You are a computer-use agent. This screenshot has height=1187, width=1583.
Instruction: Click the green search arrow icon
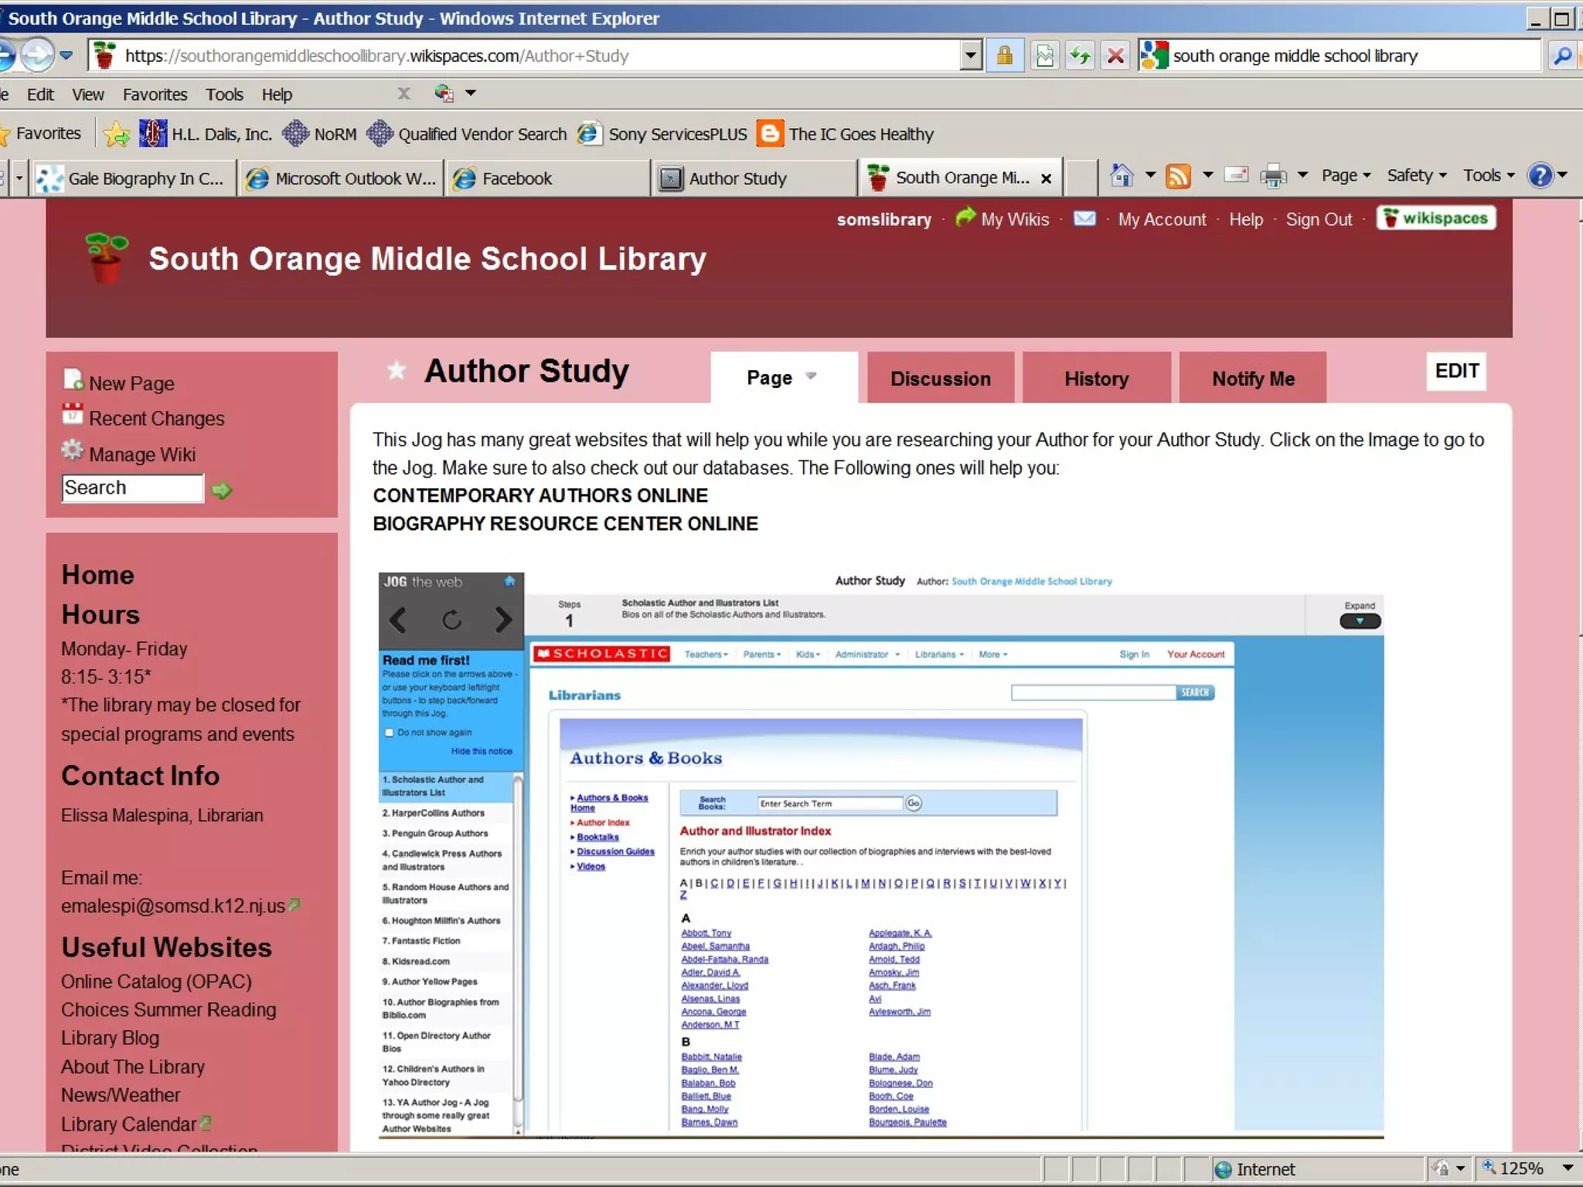click(222, 490)
